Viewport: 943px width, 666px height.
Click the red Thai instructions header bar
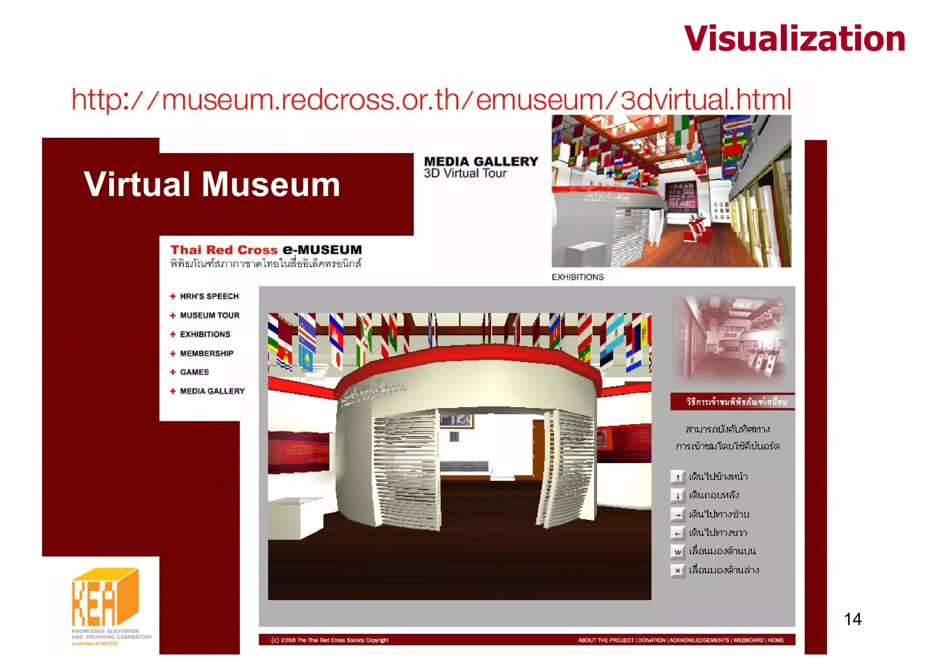pos(733,402)
